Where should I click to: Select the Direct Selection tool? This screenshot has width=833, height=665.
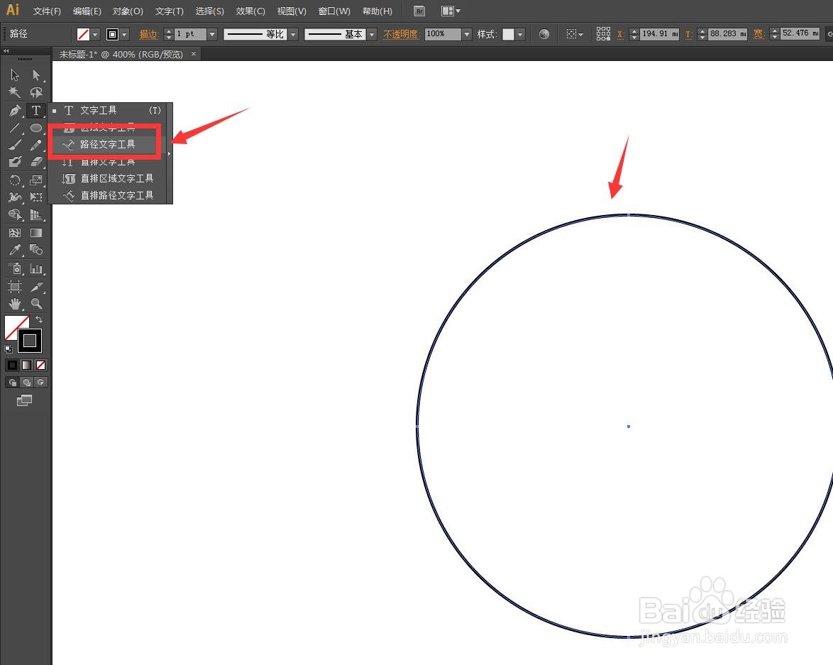pyautogui.click(x=35, y=75)
